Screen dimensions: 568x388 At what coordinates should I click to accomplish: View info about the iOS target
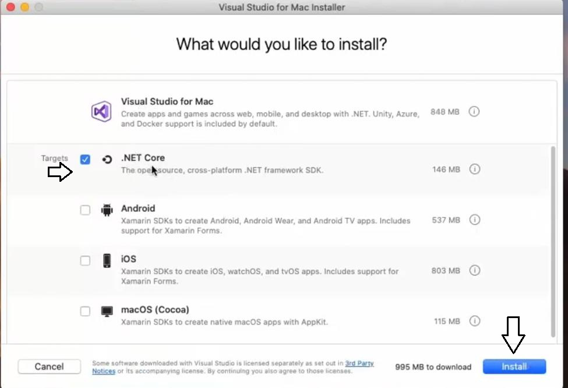tap(474, 270)
